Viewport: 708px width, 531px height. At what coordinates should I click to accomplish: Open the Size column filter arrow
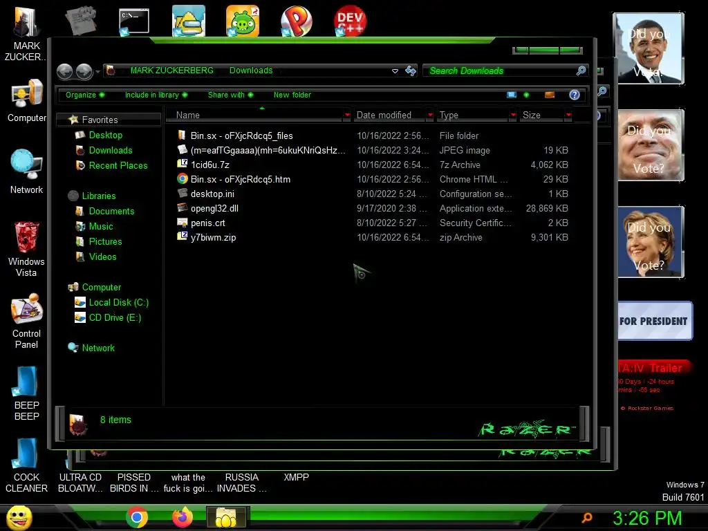[x=568, y=115]
